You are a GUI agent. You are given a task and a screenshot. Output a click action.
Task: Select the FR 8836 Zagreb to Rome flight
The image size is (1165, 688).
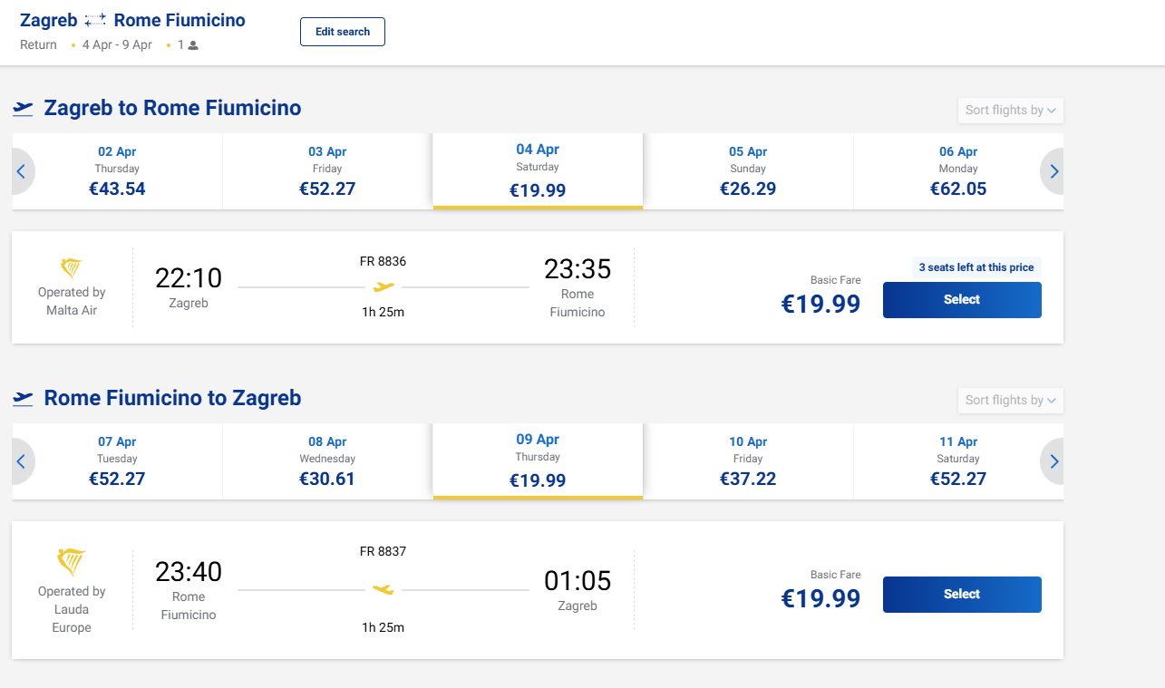pyautogui.click(x=962, y=300)
